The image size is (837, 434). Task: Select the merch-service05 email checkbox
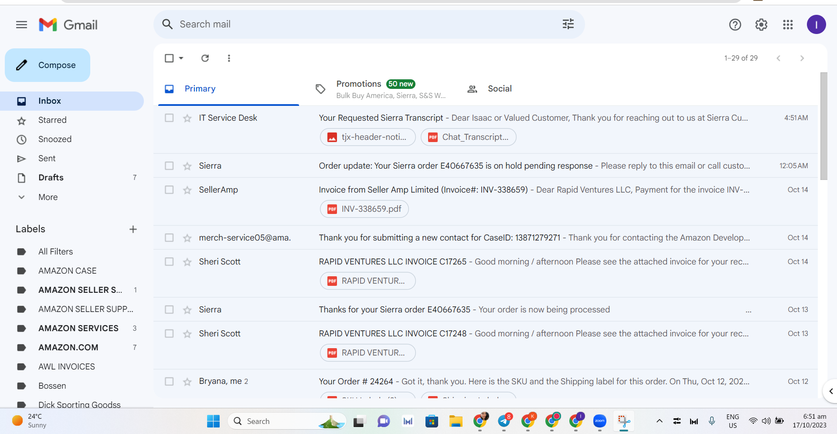coord(169,237)
